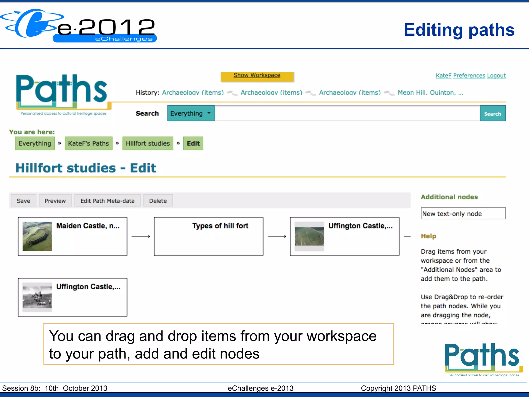Screen dimensions: 529x397
Task: Open the KateF user link
Action: [444, 75]
